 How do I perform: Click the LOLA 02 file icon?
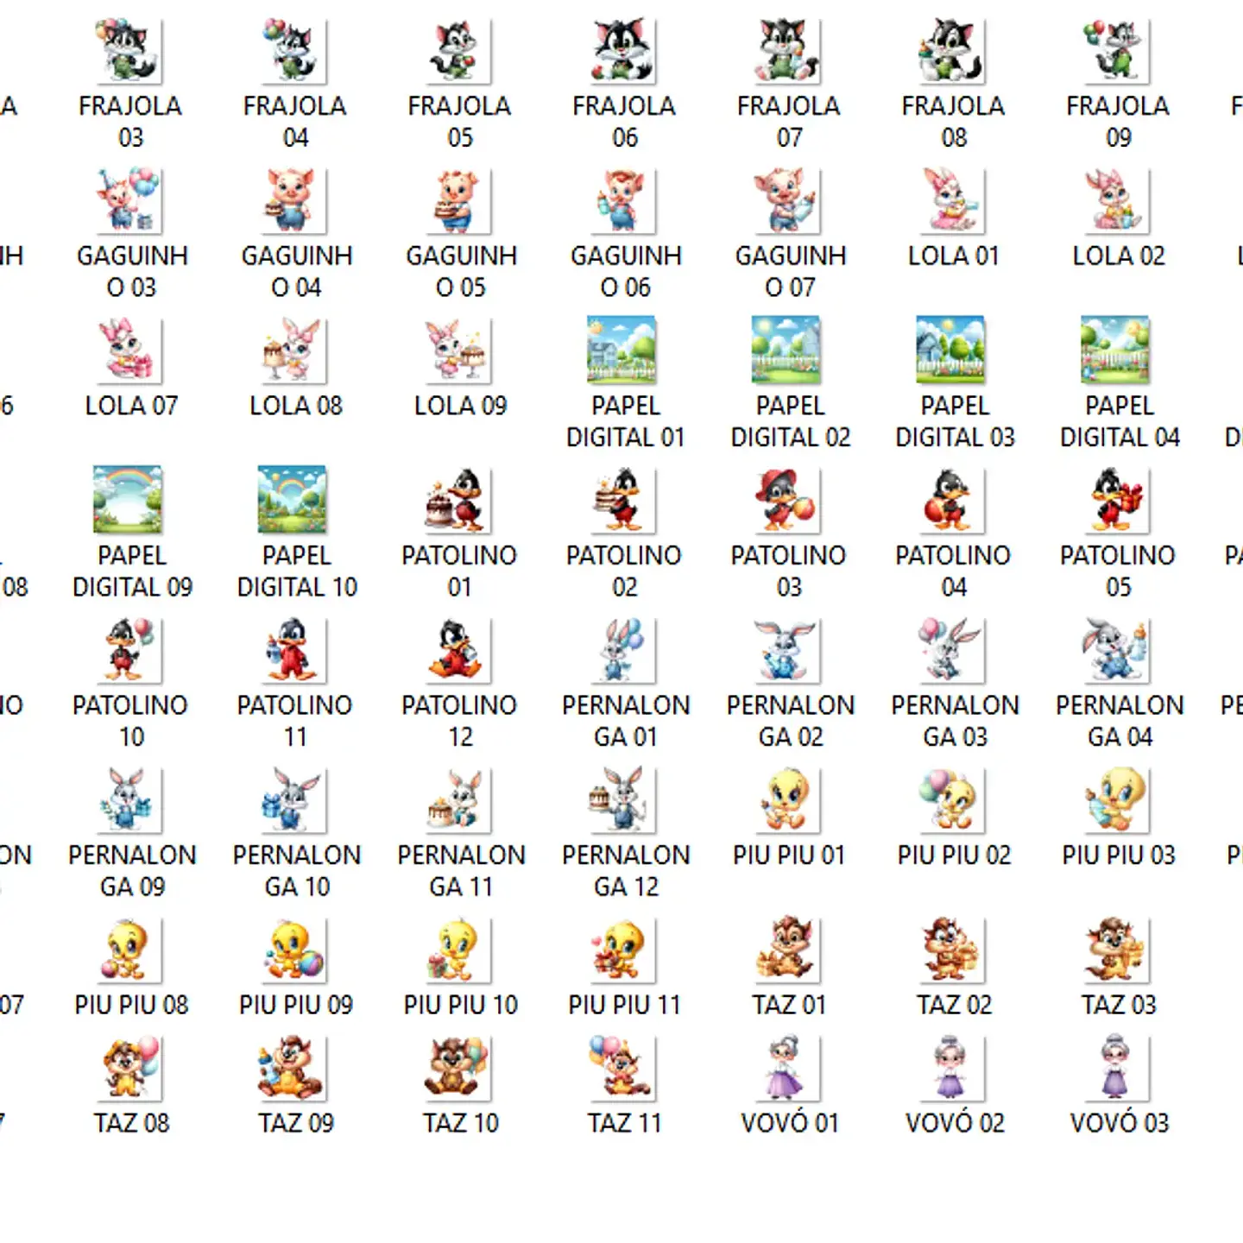coord(1119,201)
